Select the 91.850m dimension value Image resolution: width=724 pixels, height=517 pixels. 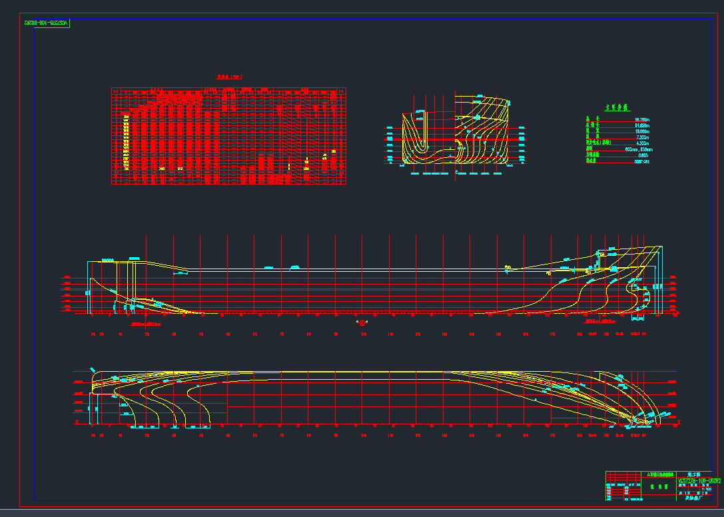click(x=642, y=125)
